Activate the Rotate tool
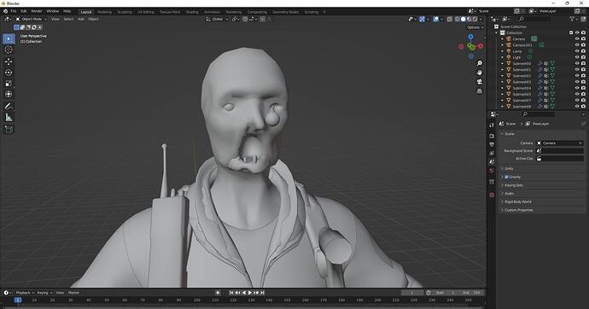 point(9,72)
